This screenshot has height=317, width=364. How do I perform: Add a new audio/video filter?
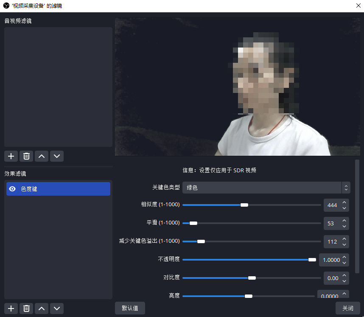[11, 156]
